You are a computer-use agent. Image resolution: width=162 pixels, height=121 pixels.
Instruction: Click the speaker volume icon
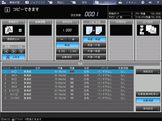coord(150,2)
